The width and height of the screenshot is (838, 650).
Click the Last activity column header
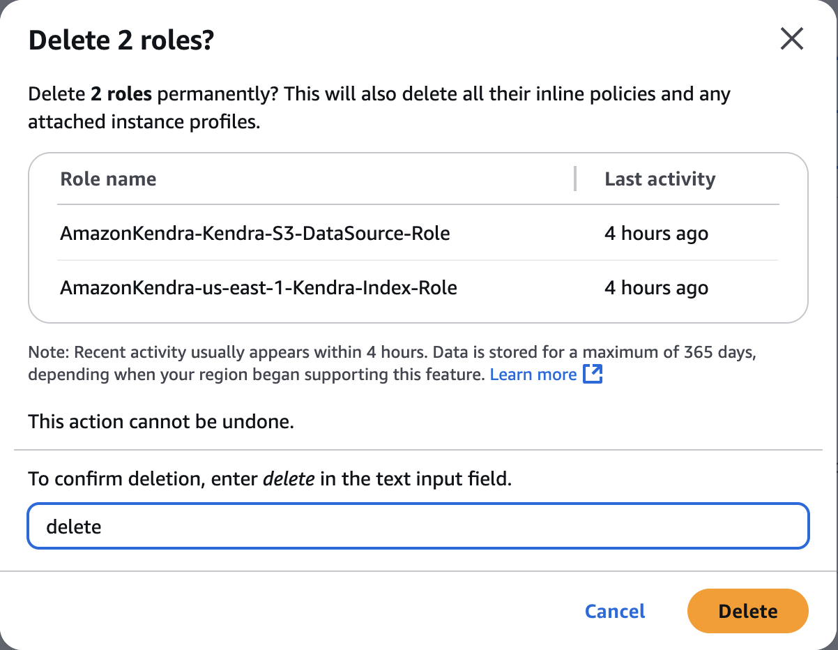660,179
